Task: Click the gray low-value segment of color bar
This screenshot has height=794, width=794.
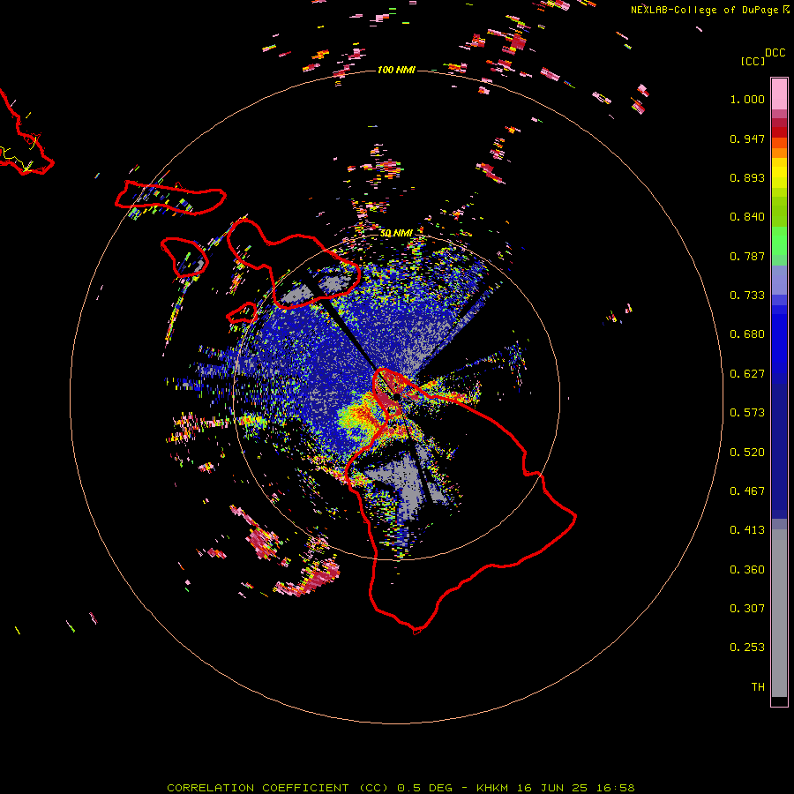Action: (x=779, y=613)
